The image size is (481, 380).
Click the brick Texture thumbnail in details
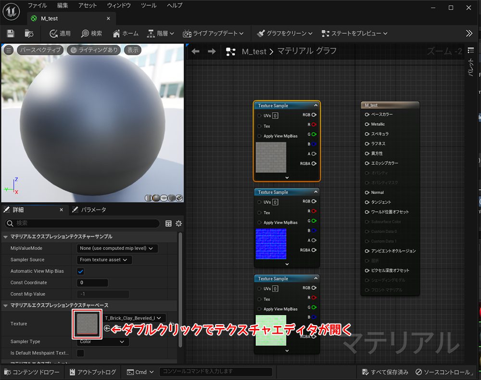pos(87,324)
